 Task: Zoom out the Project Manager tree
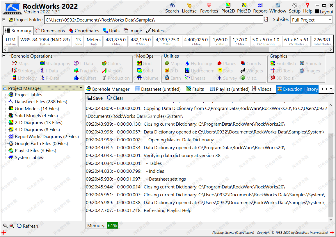(12, 226)
